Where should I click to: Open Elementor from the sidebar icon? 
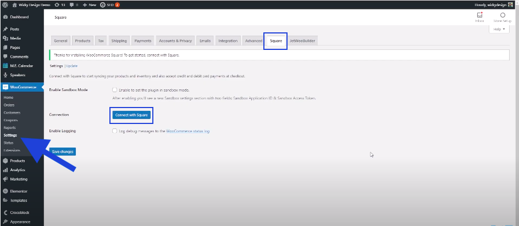pos(5,191)
